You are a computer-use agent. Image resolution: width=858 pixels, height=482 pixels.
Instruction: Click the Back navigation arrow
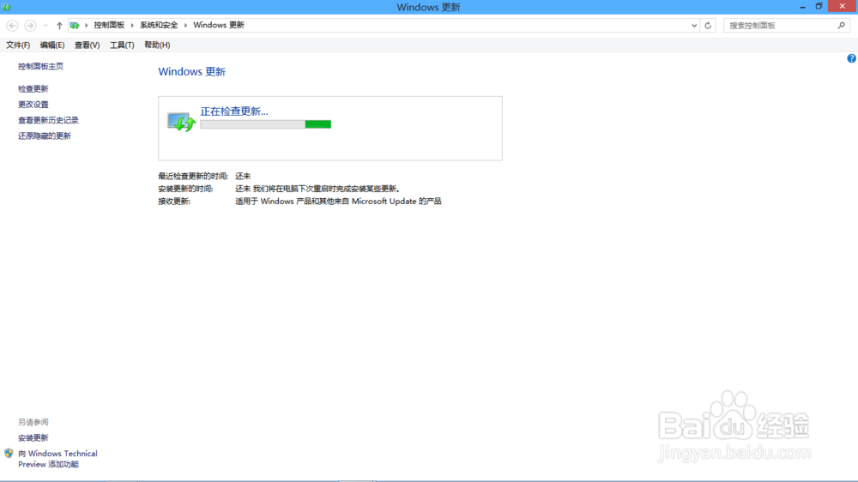(x=12, y=25)
